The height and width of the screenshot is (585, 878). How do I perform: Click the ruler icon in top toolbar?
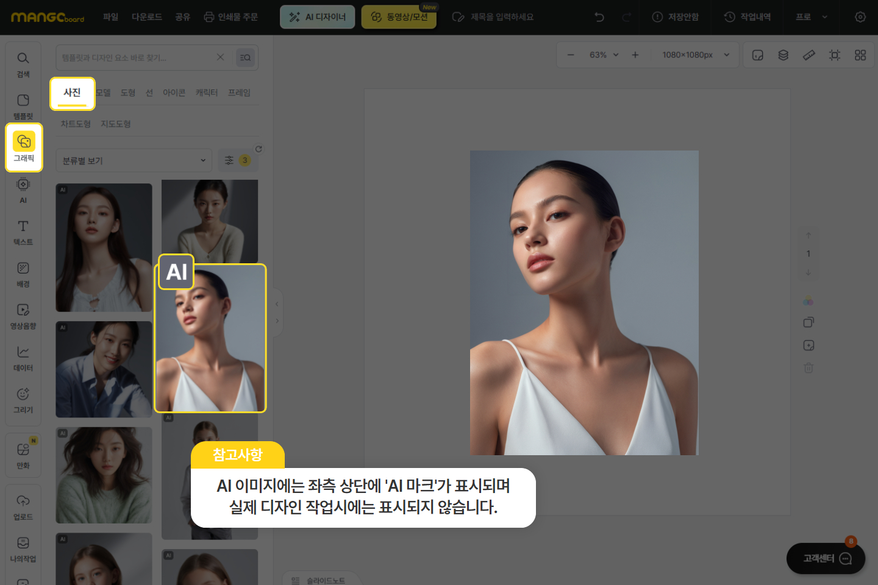(x=809, y=55)
